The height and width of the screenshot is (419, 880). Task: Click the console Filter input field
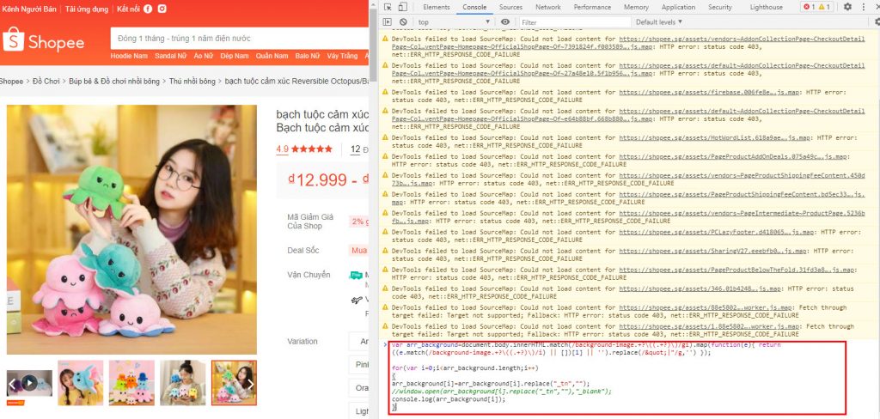[571, 21]
